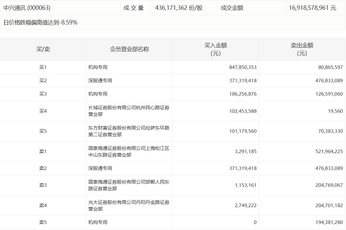The image size is (346, 230).
Task: Click the turnover value 16,918,578,961 元
Action: pos(312,8)
